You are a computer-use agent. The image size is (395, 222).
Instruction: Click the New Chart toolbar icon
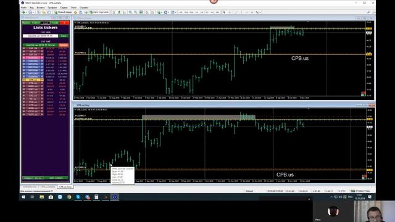(x=23, y=12)
